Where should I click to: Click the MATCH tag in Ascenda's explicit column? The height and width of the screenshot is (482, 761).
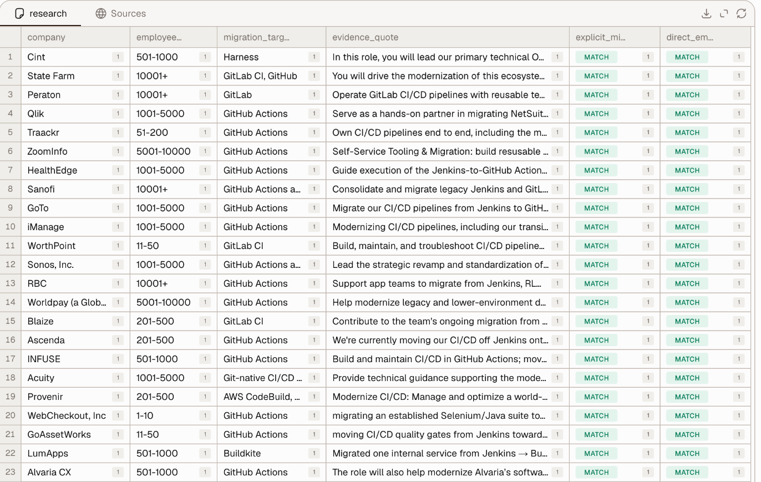point(596,340)
